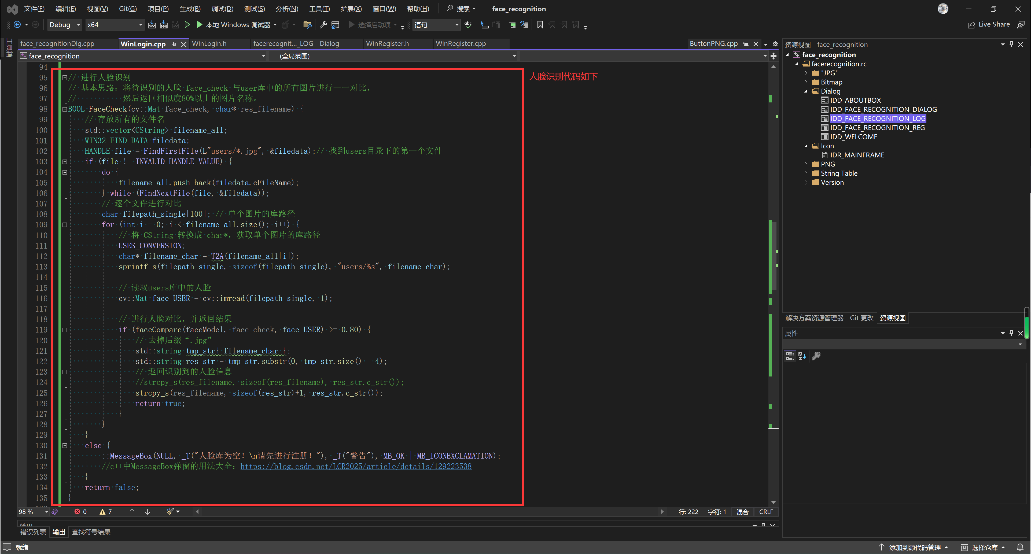The height and width of the screenshot is (554, 1031).
Task: Collapse the for loop outlining toggle
Action: point(64,224)
